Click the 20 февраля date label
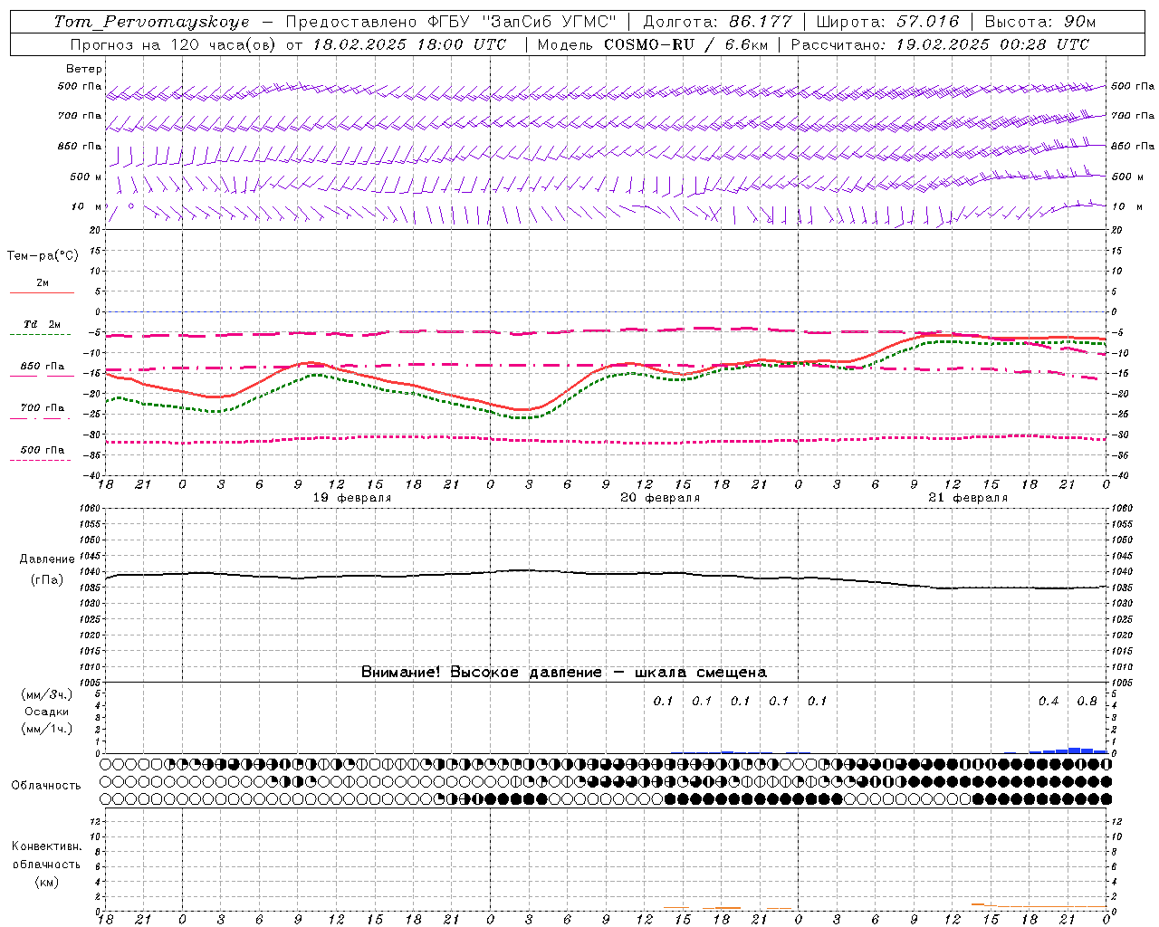Viewport: 1159px width, 927px height. (x=660, y=498)
